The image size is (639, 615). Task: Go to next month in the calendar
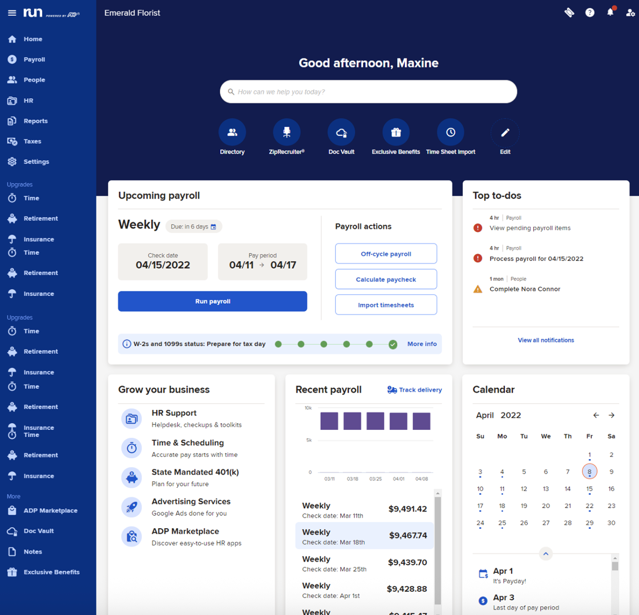pyautogui.click(x=612, y=415)
